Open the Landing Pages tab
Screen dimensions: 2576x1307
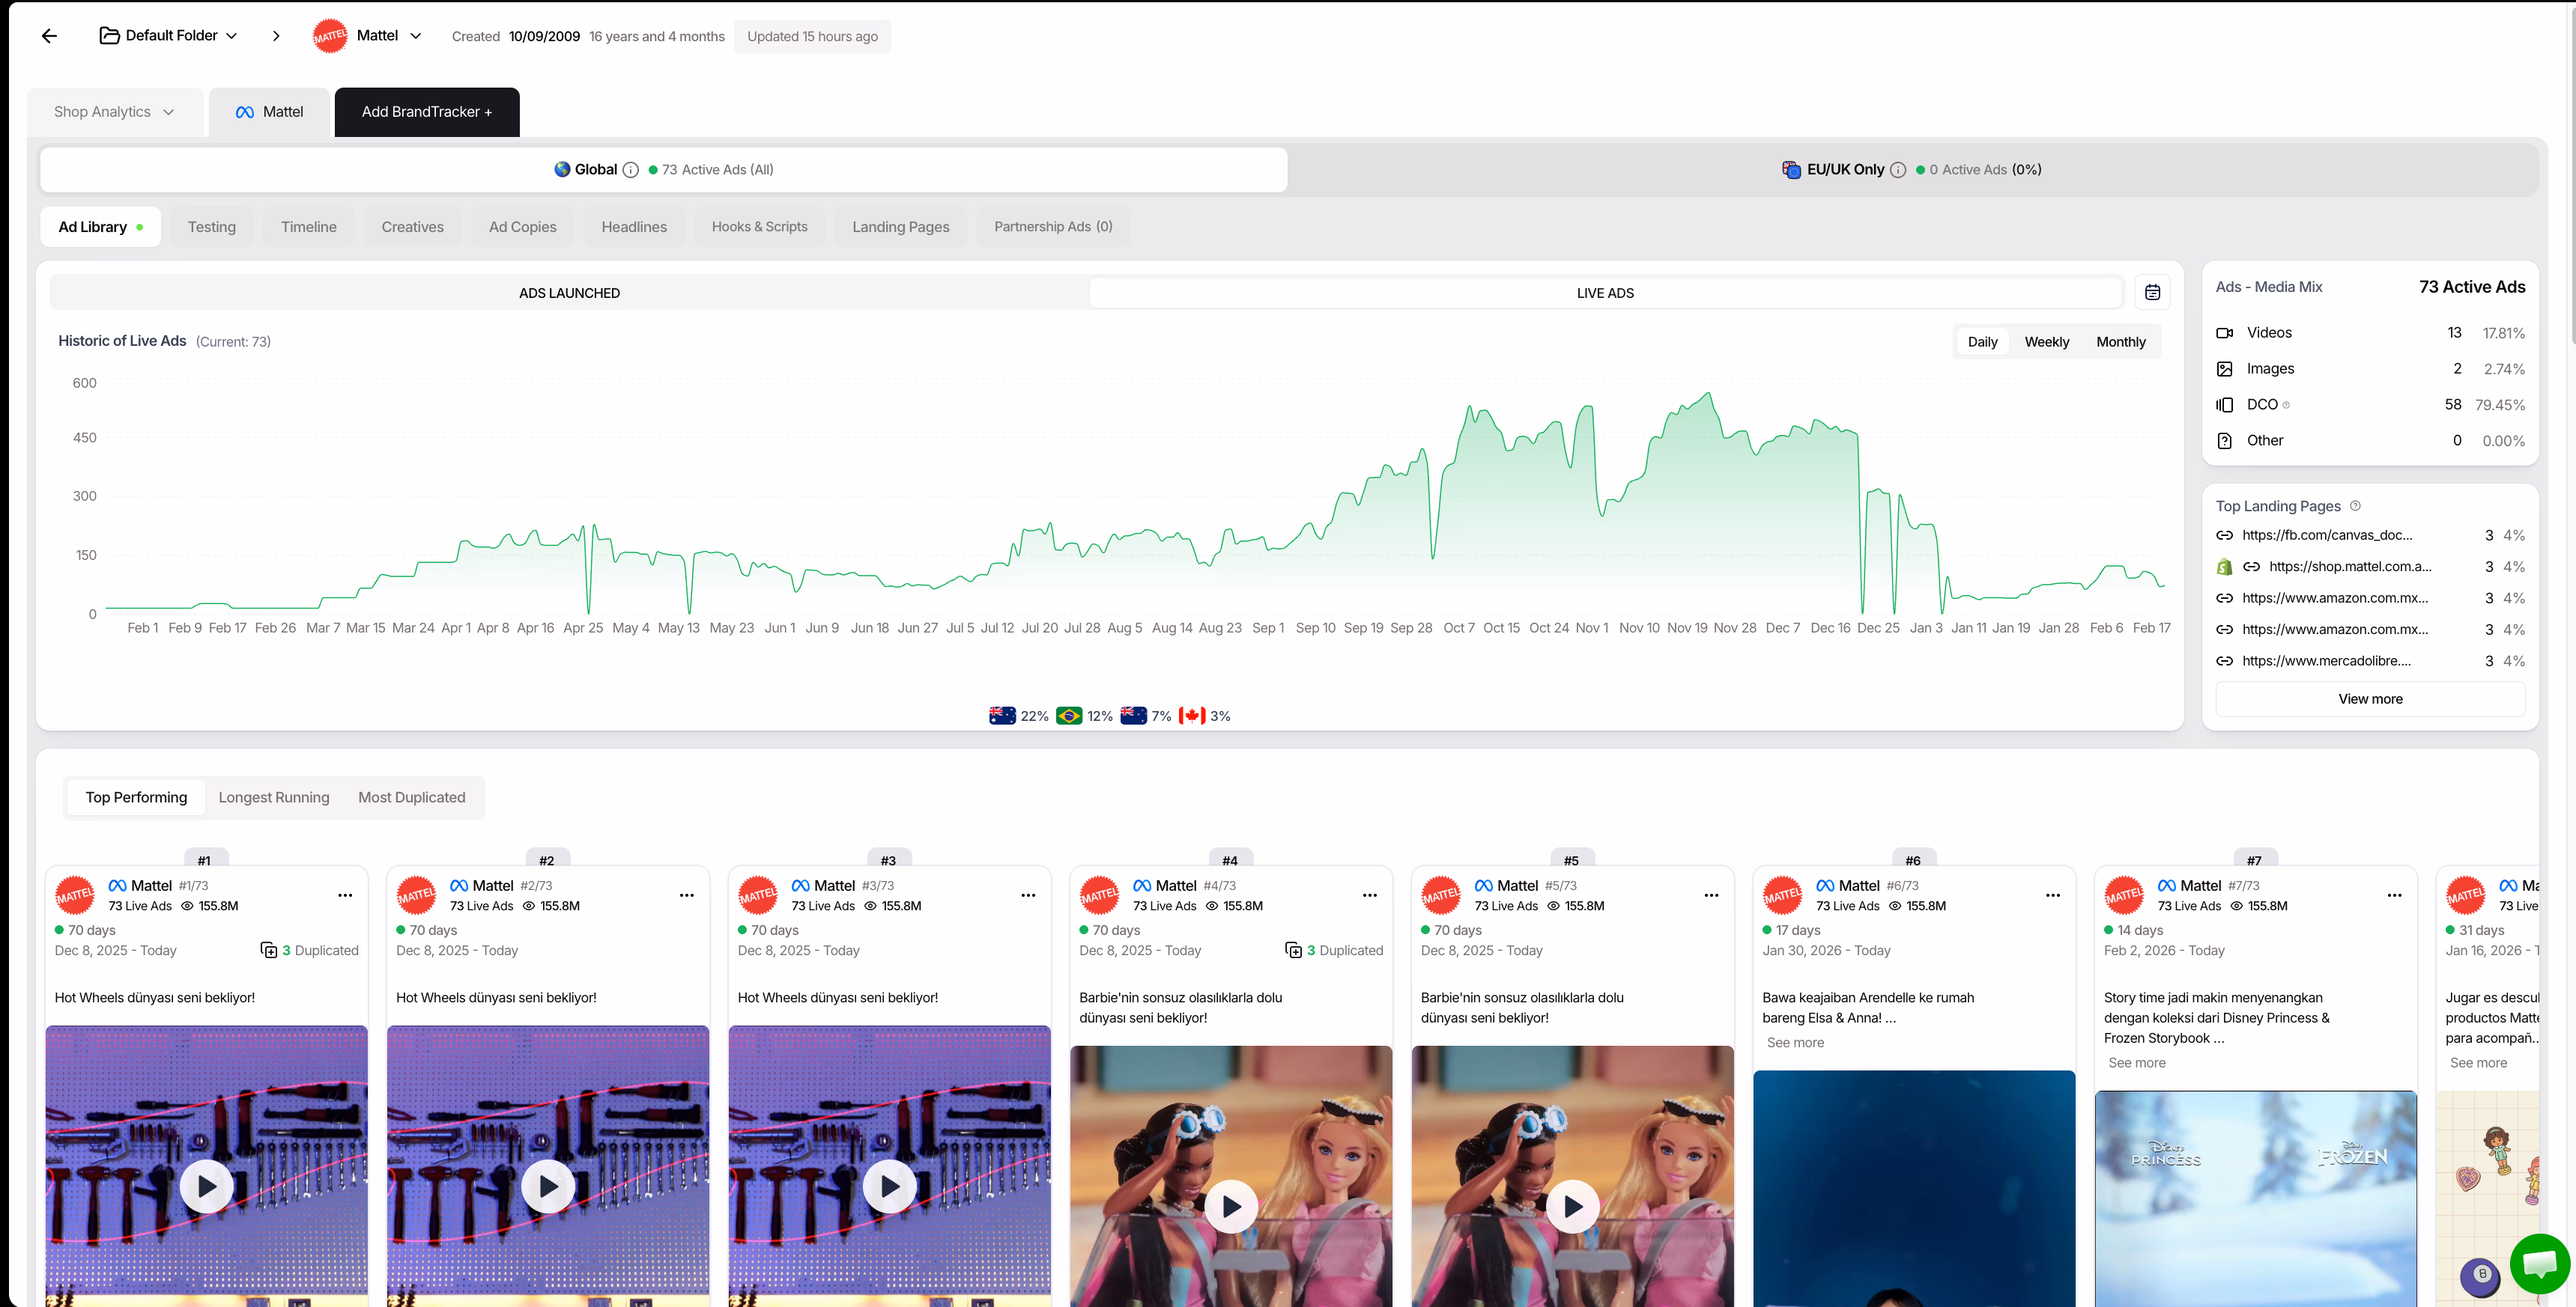(900, 227)
